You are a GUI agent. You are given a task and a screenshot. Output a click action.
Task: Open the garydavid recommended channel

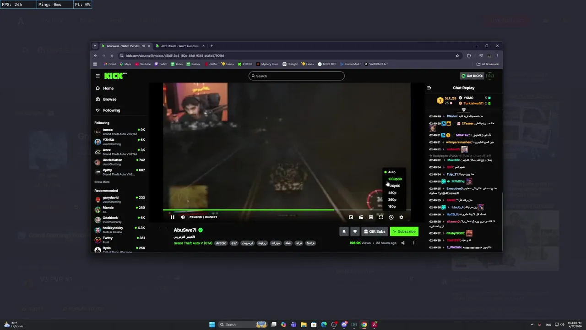[120, 199]
